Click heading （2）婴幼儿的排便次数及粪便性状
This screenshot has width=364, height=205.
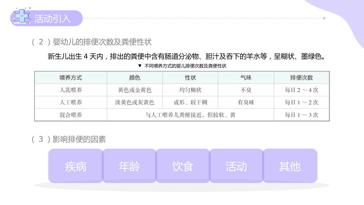(92, 42)
